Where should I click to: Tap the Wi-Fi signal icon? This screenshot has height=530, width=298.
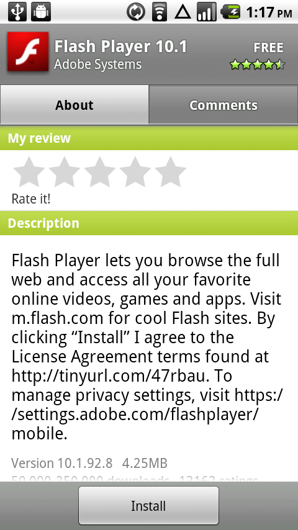[159, 12]
